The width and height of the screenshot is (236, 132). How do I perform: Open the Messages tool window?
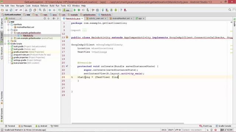tap(25, 126)
